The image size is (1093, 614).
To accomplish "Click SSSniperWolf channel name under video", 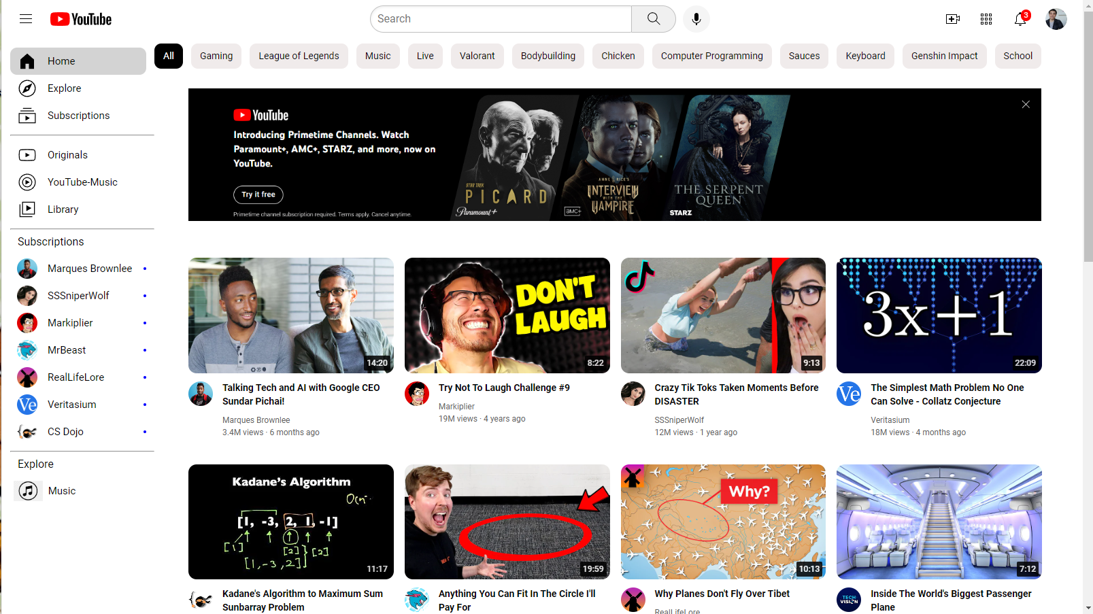I will click(x=679, y=420).
